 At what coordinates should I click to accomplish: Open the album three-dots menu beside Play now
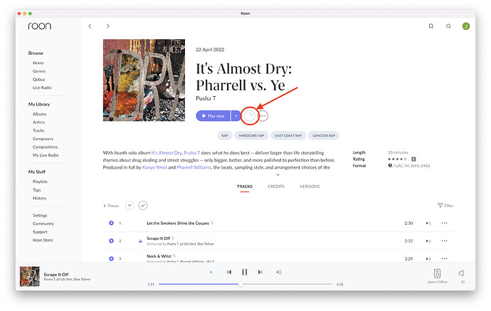point(263,116)
